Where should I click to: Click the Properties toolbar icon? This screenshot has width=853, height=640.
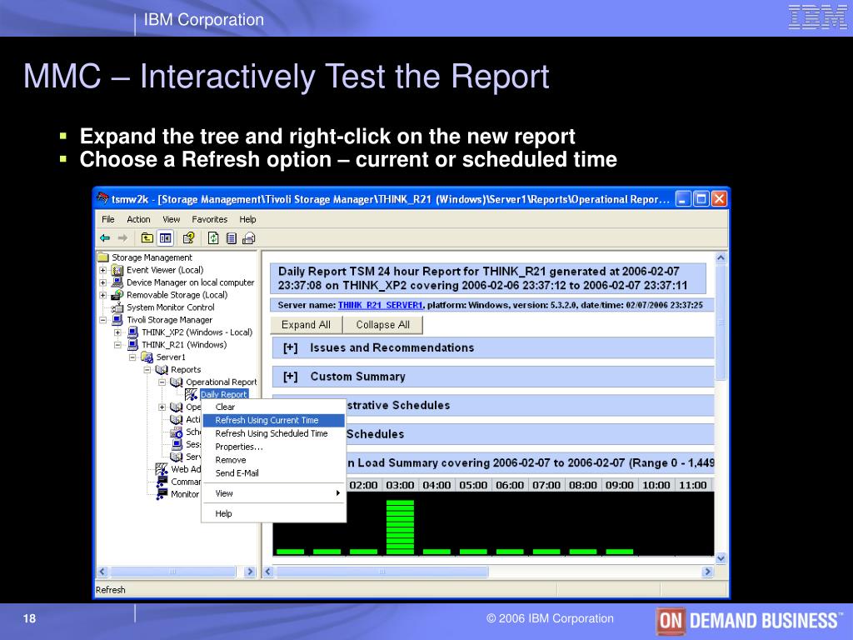[x=189, y=237]
